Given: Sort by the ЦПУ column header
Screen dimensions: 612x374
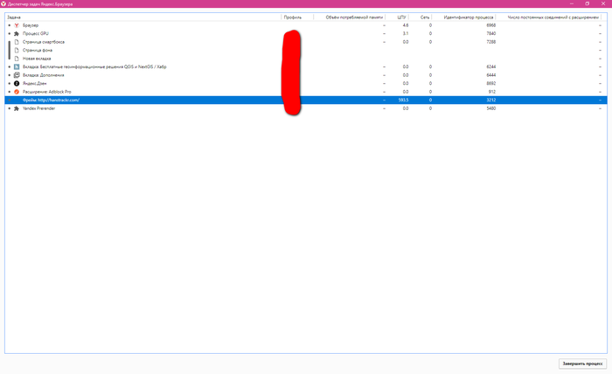Looking at the screenshot, I should 402,17.
